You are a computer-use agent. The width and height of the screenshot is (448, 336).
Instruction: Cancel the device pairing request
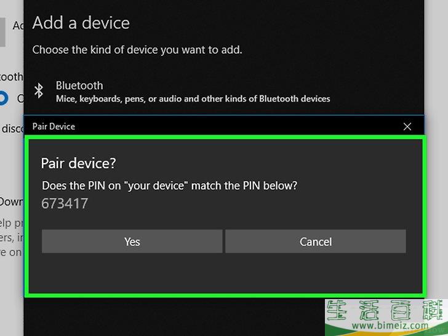pyautogui.click(x=316, y=241)
